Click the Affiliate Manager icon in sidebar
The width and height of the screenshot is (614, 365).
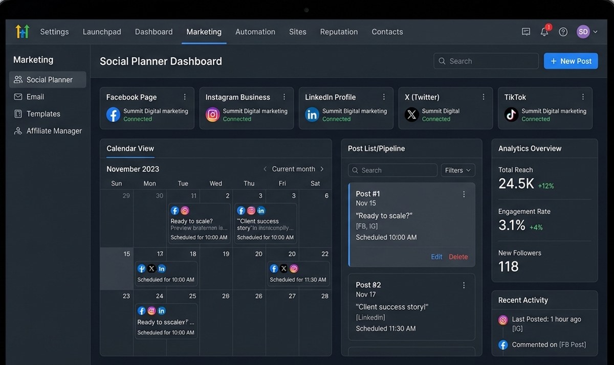(18, 131)
